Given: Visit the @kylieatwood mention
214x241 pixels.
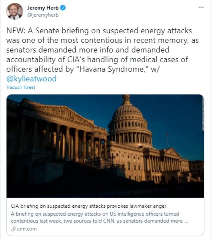Looking at the screenshot, I should (31, 79).
